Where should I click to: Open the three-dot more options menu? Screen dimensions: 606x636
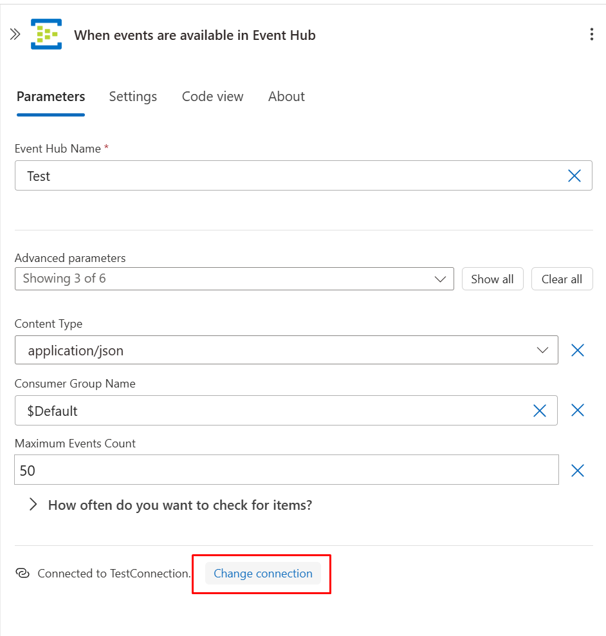(x=591, y=35)
